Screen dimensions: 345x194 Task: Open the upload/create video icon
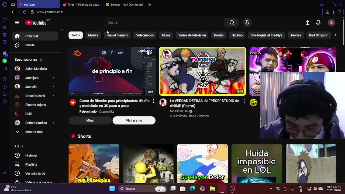[308, 23]
